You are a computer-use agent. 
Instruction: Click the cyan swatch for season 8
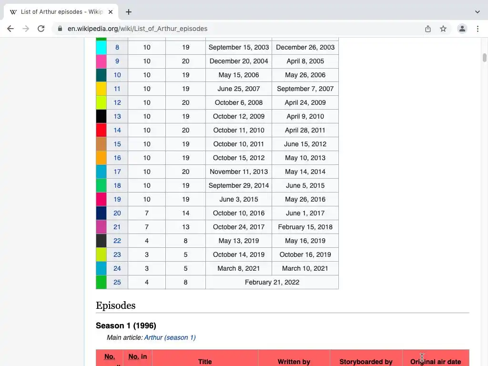pos(101,47)
